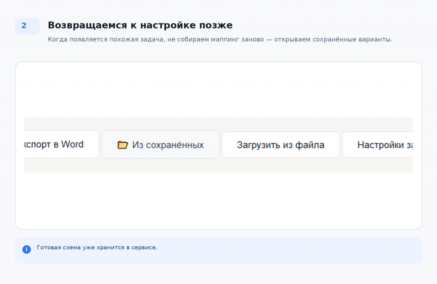Click heading «Возвращаемся к настройке позже»
The width and height of the screenshot is (437, 284).
click(x=140, y=25)
